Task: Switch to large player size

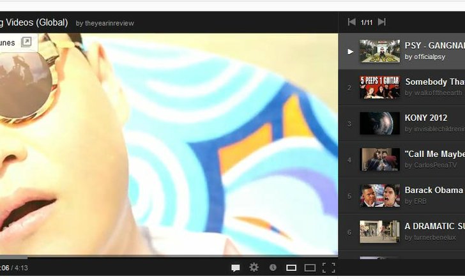Action: pos(310,268)
